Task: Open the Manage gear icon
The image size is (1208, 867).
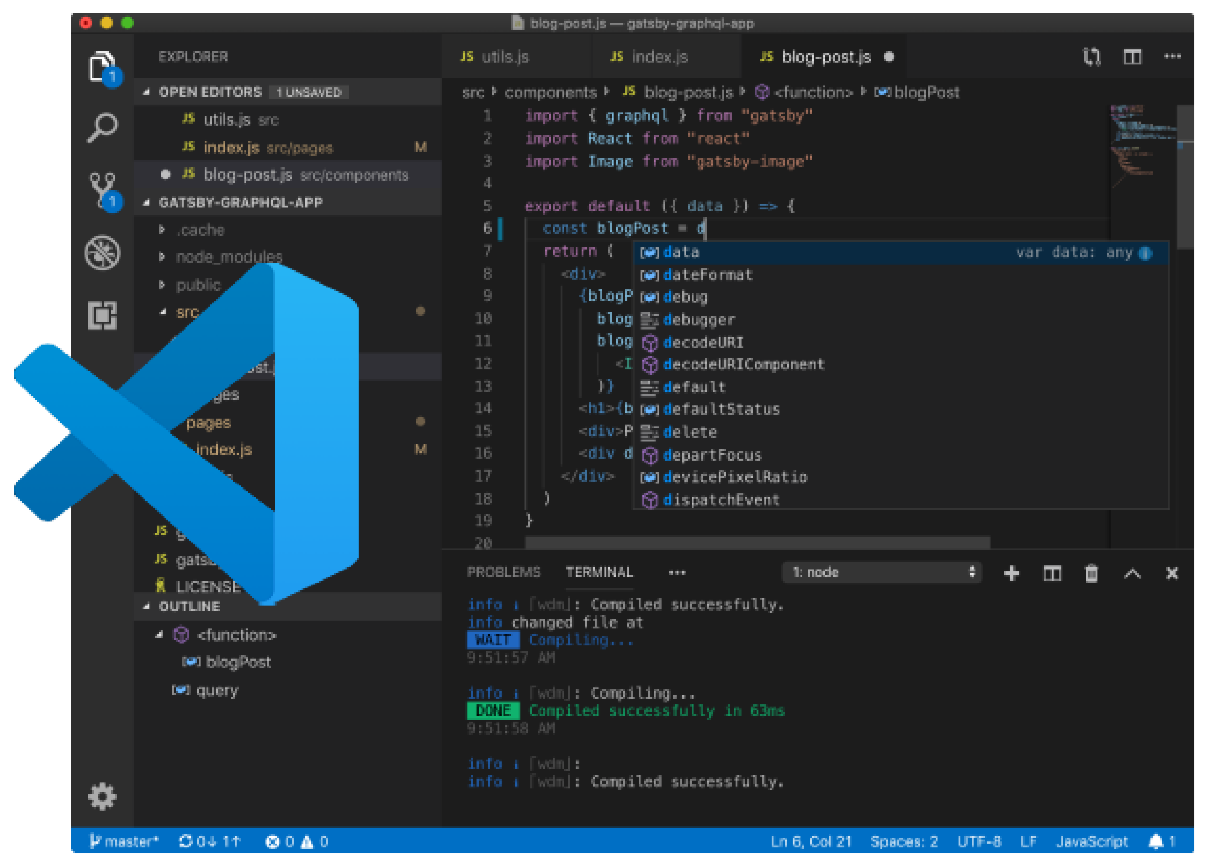Action: pos(102,796)
